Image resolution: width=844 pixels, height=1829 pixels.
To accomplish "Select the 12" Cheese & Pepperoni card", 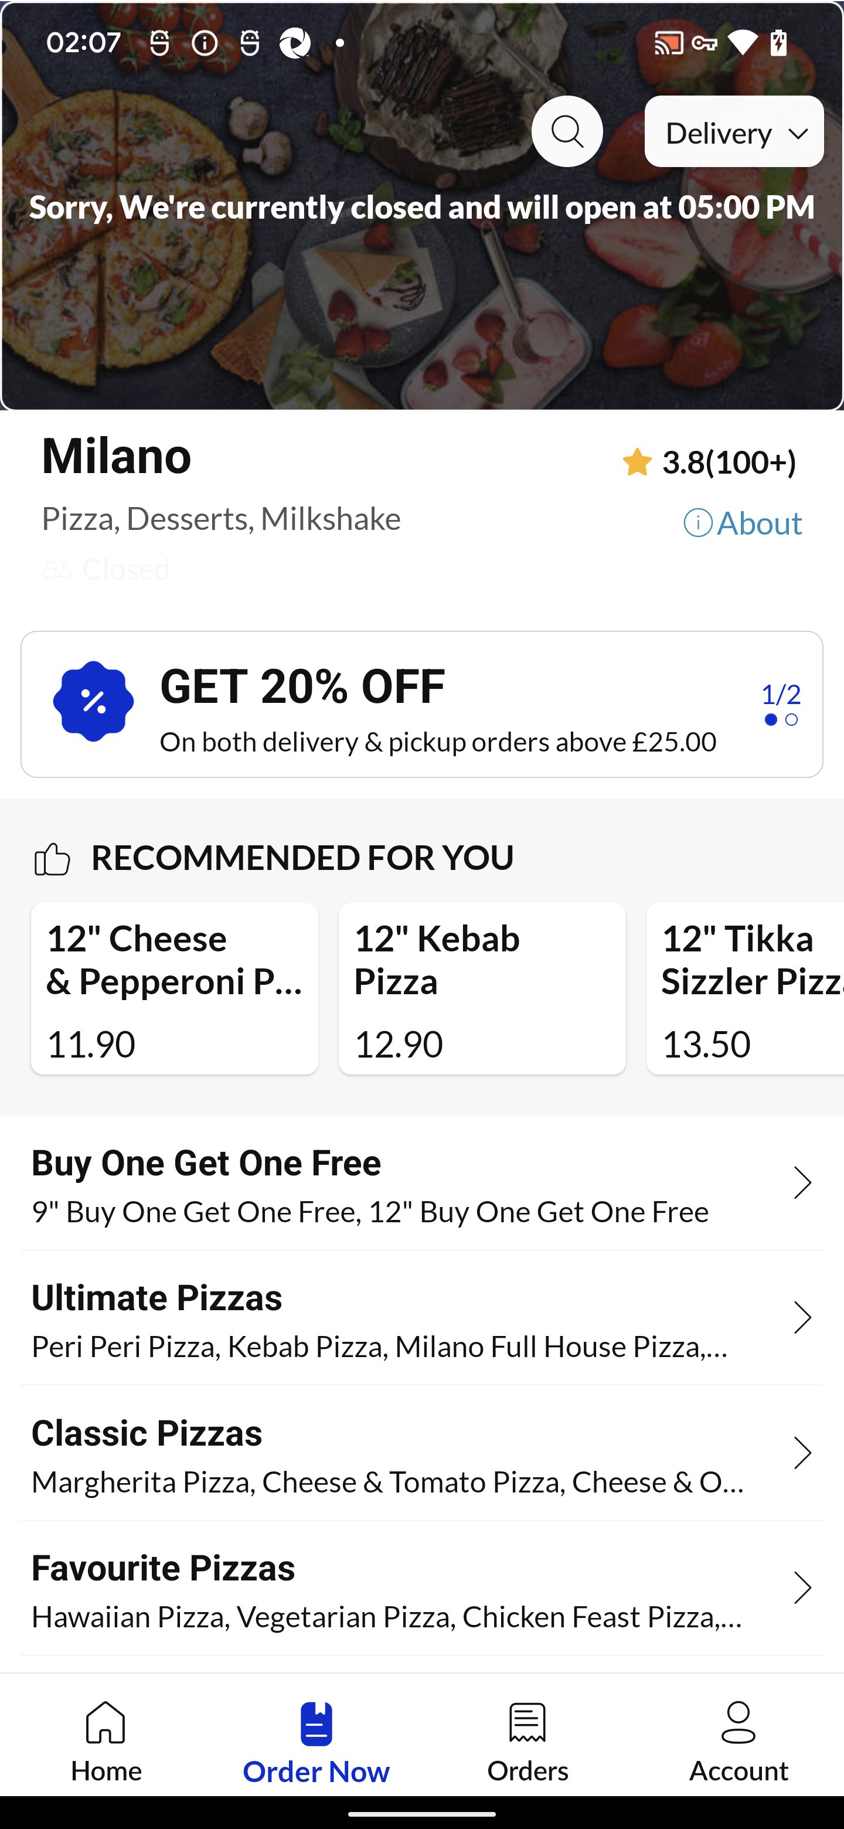I will point(175,988).
